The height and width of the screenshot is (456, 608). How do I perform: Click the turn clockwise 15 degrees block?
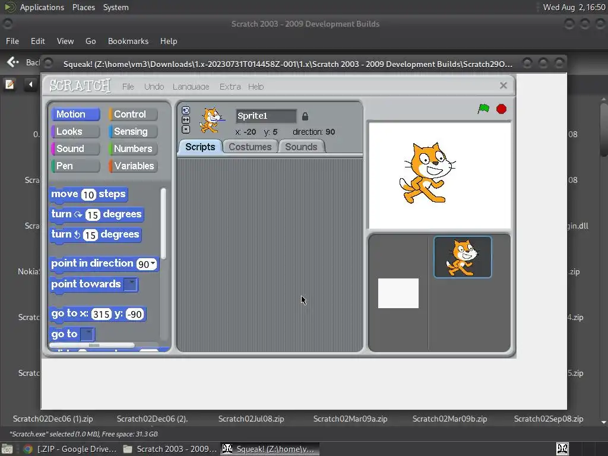97,214
